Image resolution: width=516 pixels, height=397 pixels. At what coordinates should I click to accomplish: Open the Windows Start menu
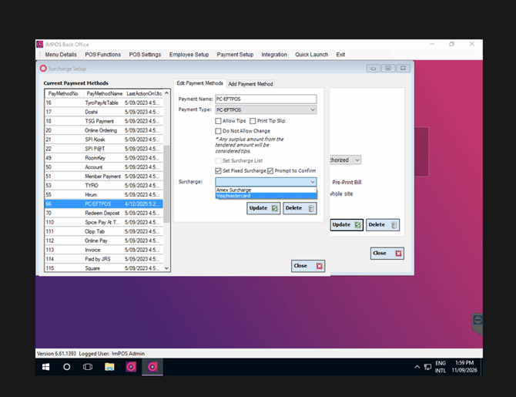[x=45, y=367]
